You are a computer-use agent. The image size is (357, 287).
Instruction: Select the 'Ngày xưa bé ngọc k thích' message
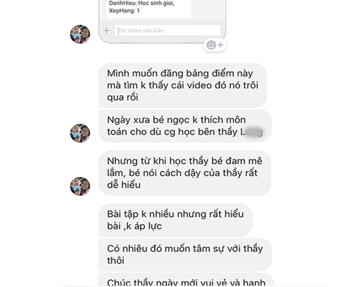[184, 126]
